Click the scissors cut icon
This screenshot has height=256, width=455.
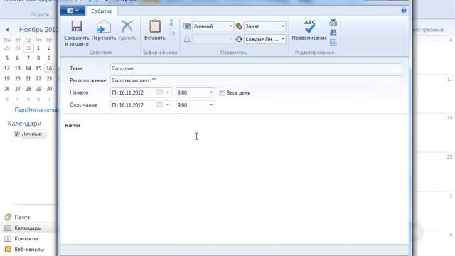click(171, 23)
